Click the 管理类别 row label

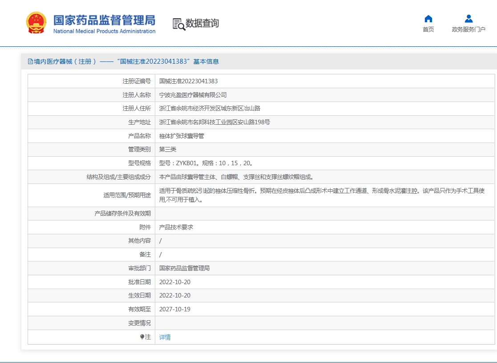coord(139,150)
